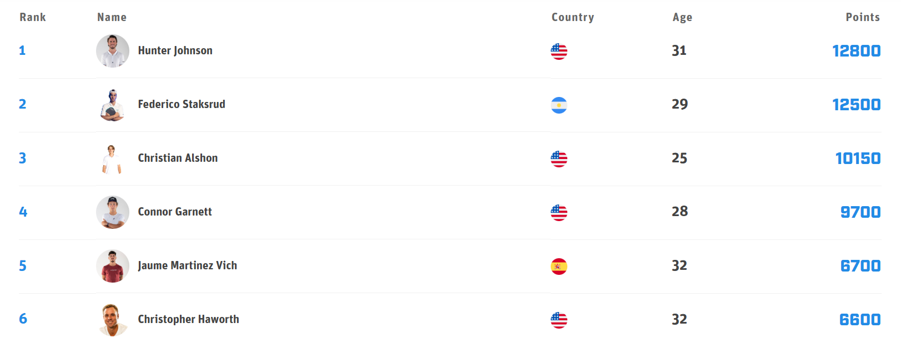Sort table by the Points column header
The width and height of the screenshot is (901, 343).
point(862,17)
